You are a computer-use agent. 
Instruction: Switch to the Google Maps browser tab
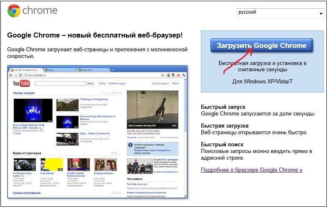[93, 70]
